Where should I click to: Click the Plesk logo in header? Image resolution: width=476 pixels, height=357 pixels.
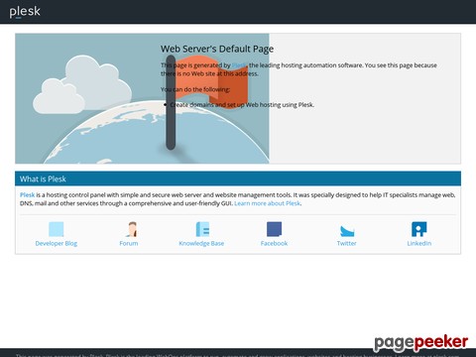pyautogui.click(x=25, y=12)
